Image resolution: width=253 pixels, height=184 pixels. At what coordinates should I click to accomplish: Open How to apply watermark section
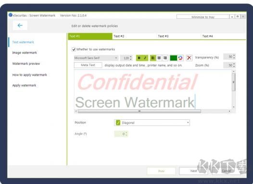click(x=29, y=75)
